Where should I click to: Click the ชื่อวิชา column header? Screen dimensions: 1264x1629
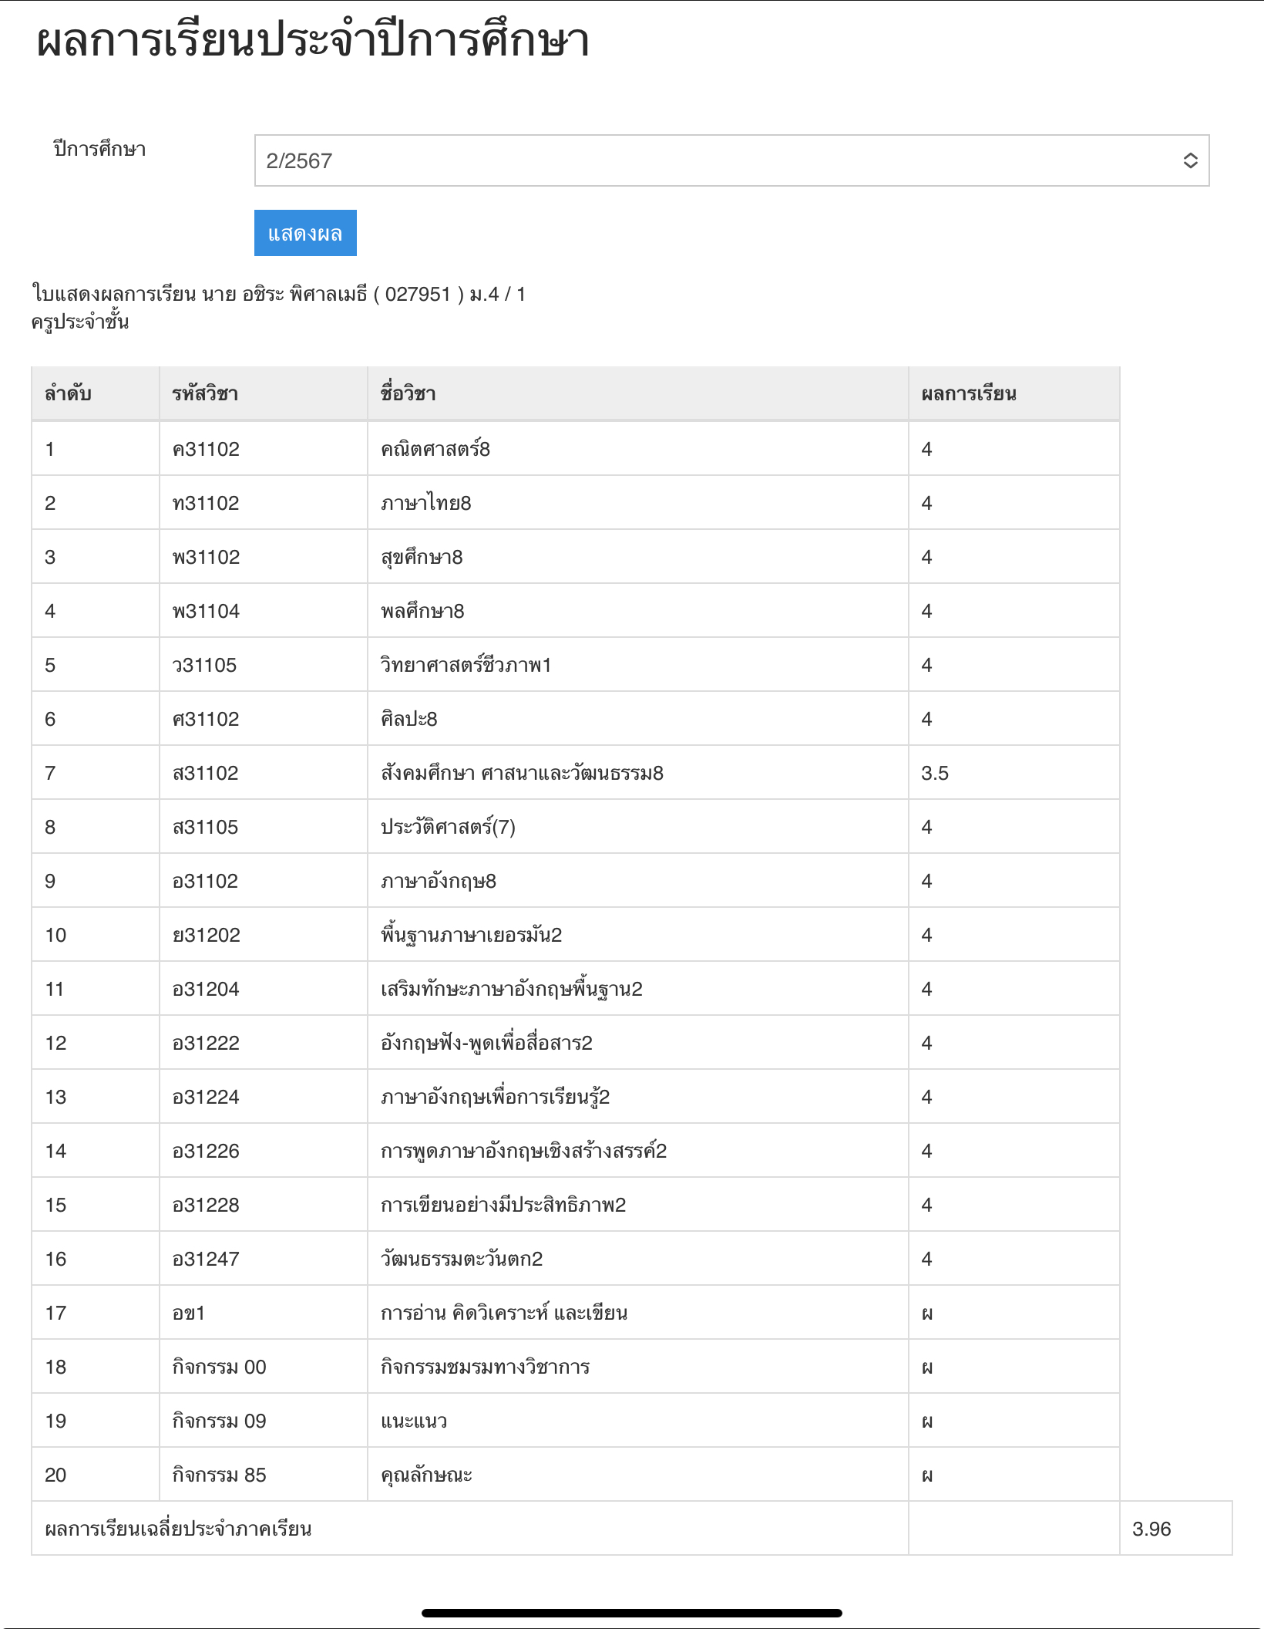click(408, 394)
